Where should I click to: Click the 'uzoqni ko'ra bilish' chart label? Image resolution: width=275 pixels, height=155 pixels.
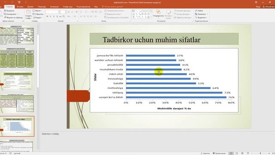(111, 97)
